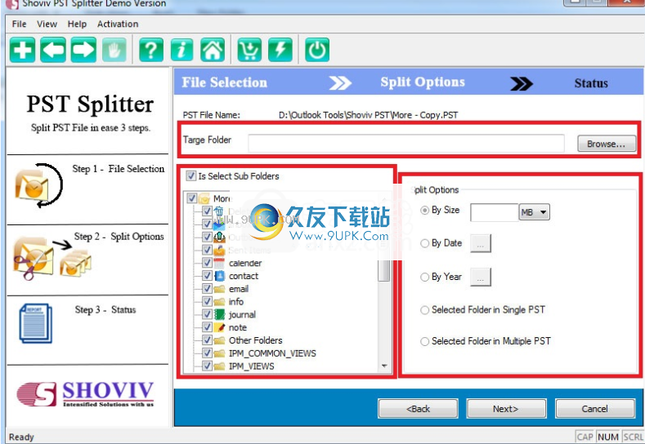Uncheck the IPM_COMMON_VIEWS checkbox

click(208, 353)
